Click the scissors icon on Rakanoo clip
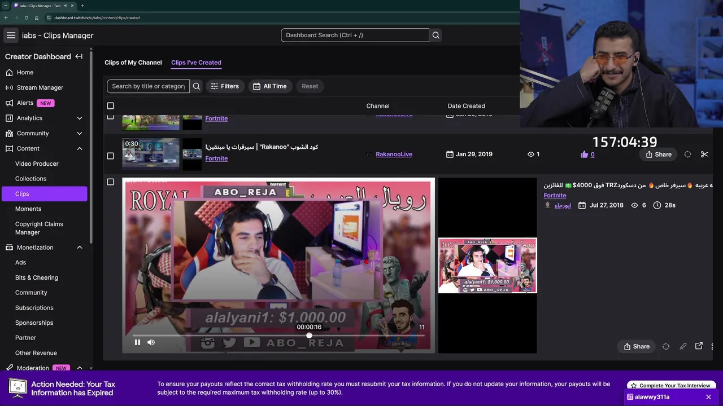The width and height of the screenshot is (723, 406). click(704, 155)
